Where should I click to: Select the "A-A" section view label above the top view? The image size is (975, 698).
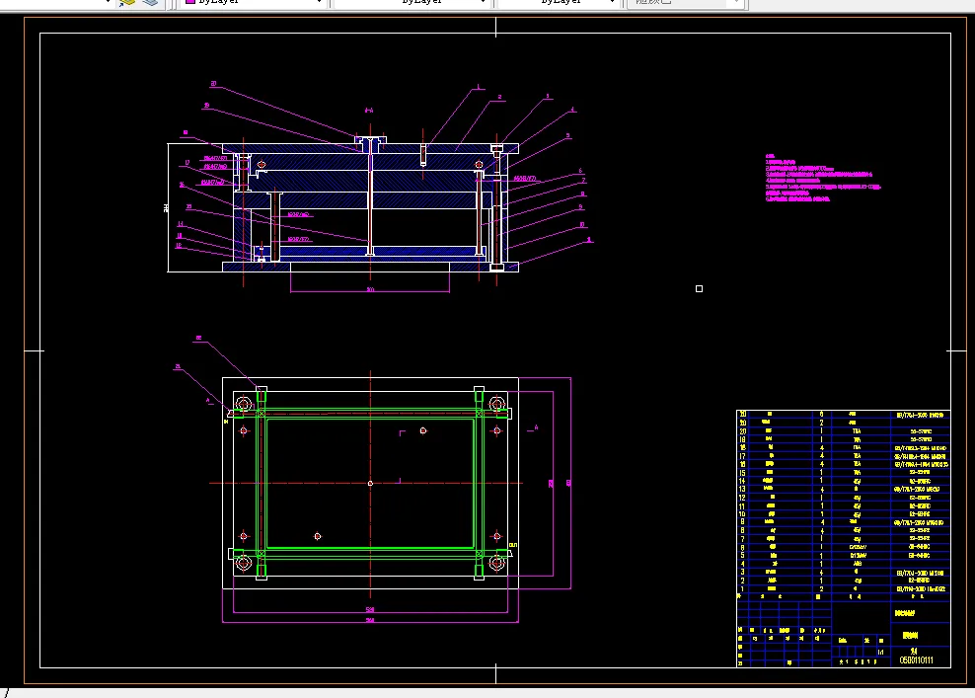[x=369, y=111]
